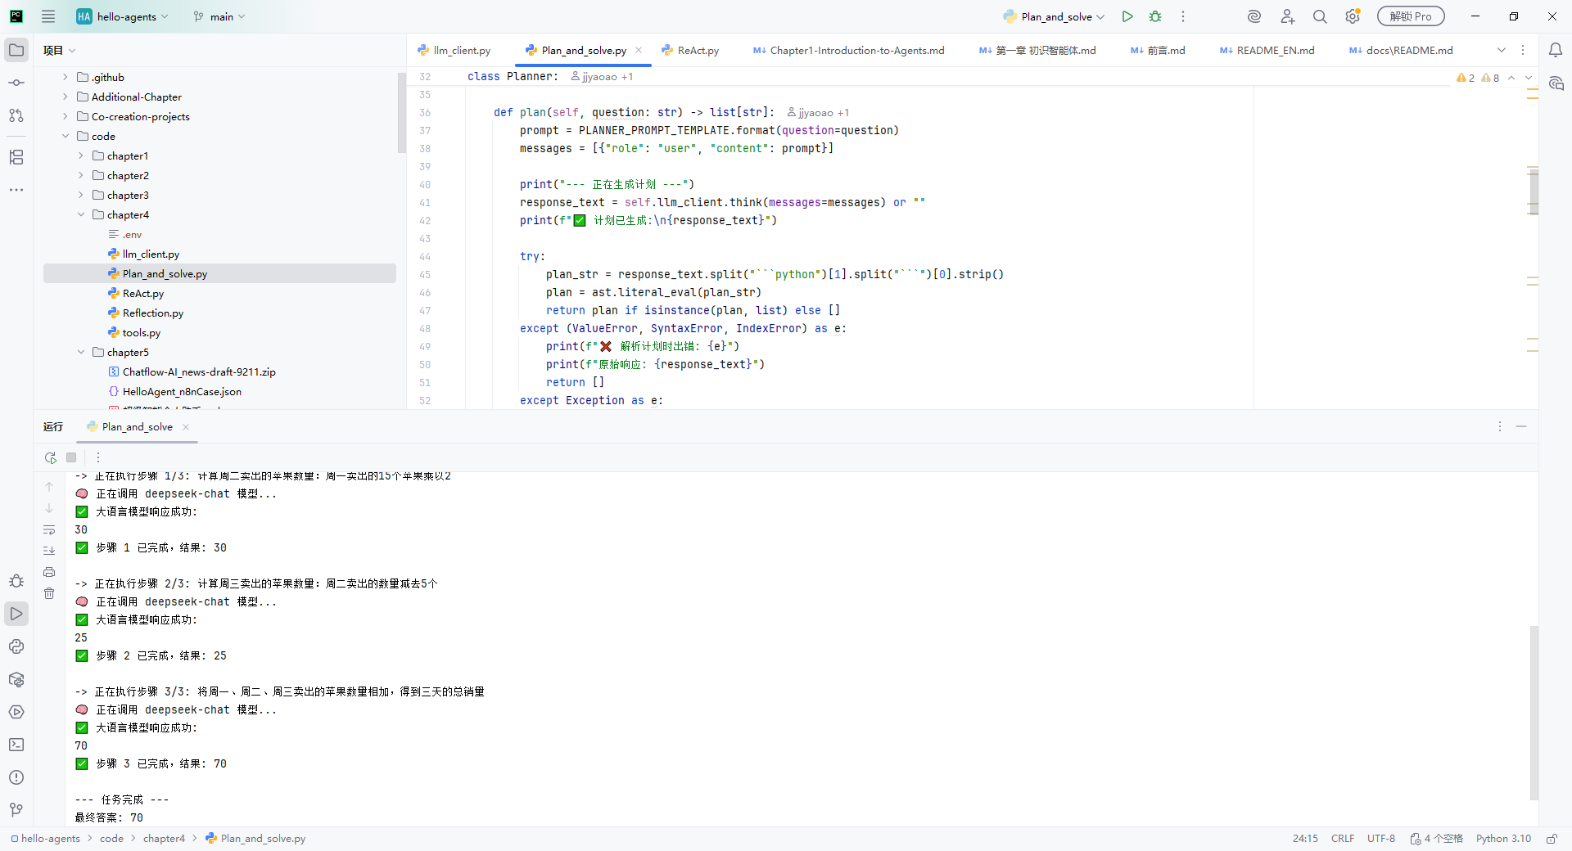Expand the .github folder
The image size is (1572, 851).
(65, 77)
